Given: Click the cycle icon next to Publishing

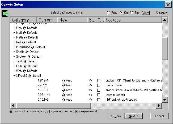Looking at the screenshot, I should click(32, 47).
